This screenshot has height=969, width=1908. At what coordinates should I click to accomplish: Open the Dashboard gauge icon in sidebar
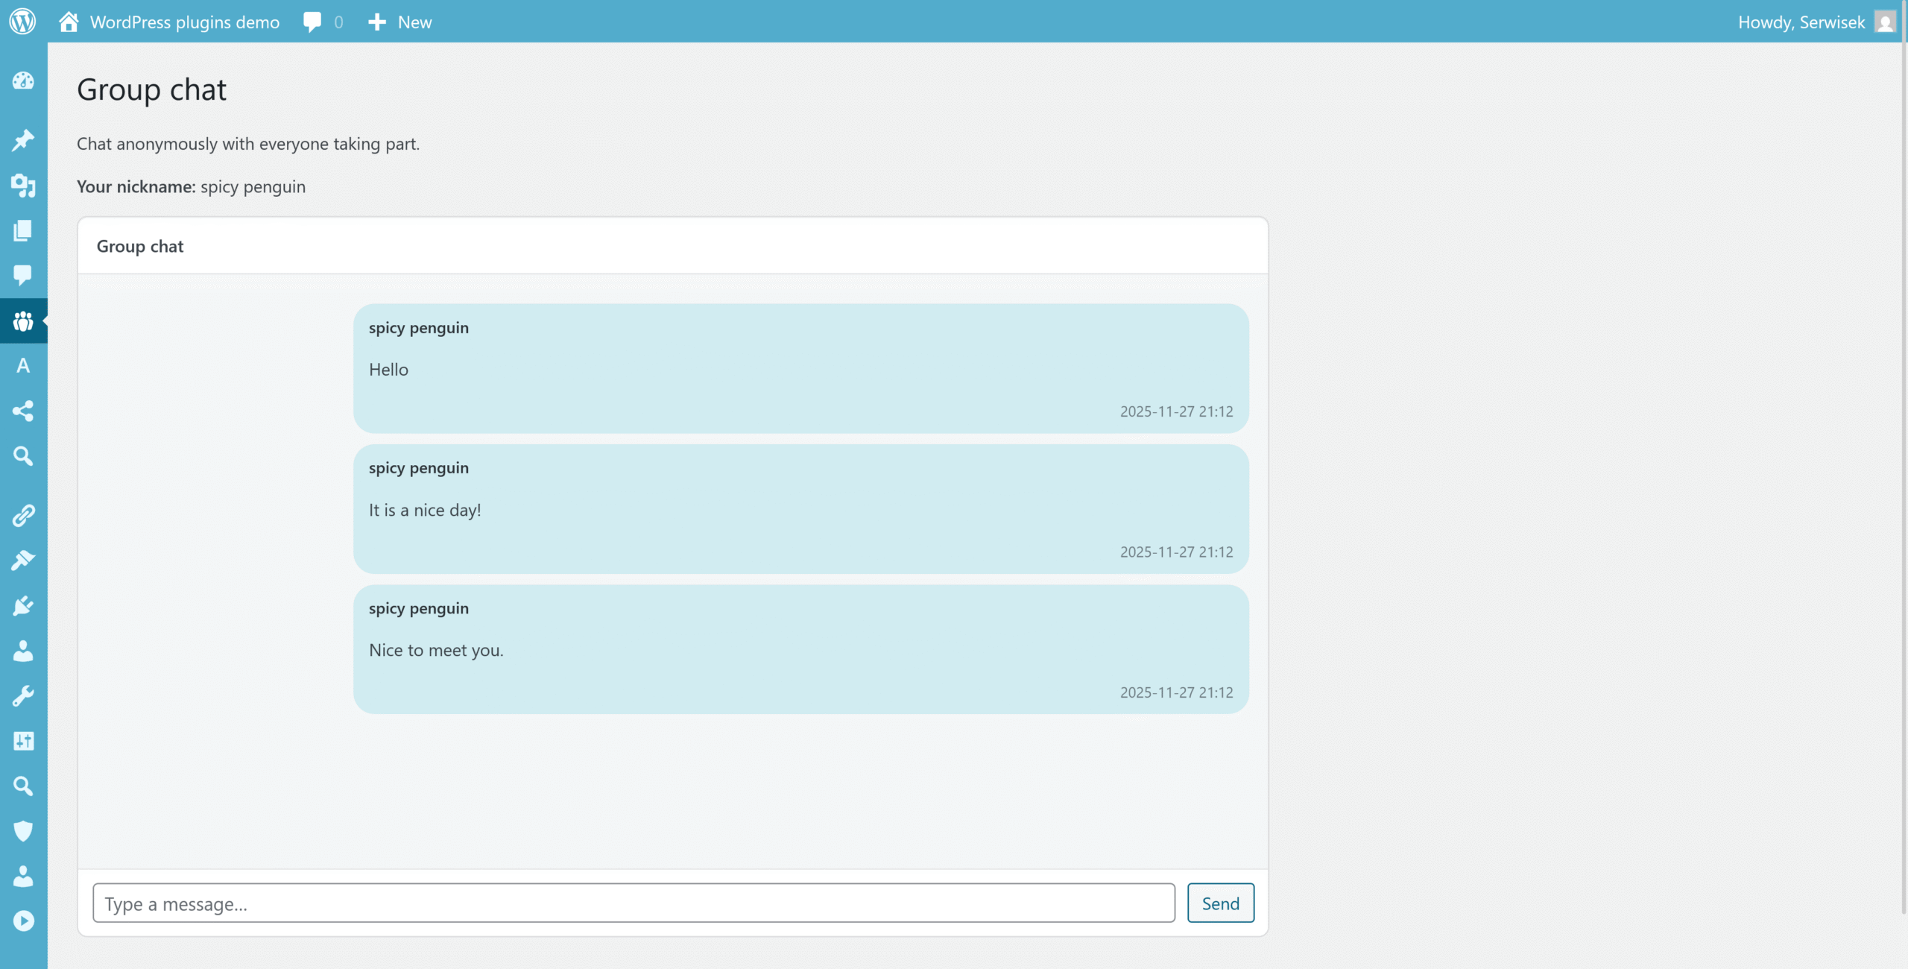(23, 81)
